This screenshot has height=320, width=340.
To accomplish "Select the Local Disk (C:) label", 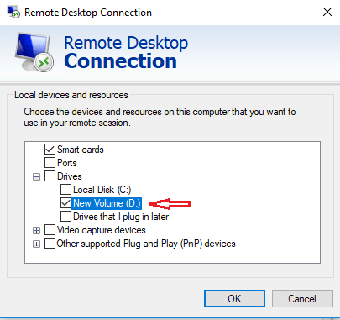I will pos(102,190).
